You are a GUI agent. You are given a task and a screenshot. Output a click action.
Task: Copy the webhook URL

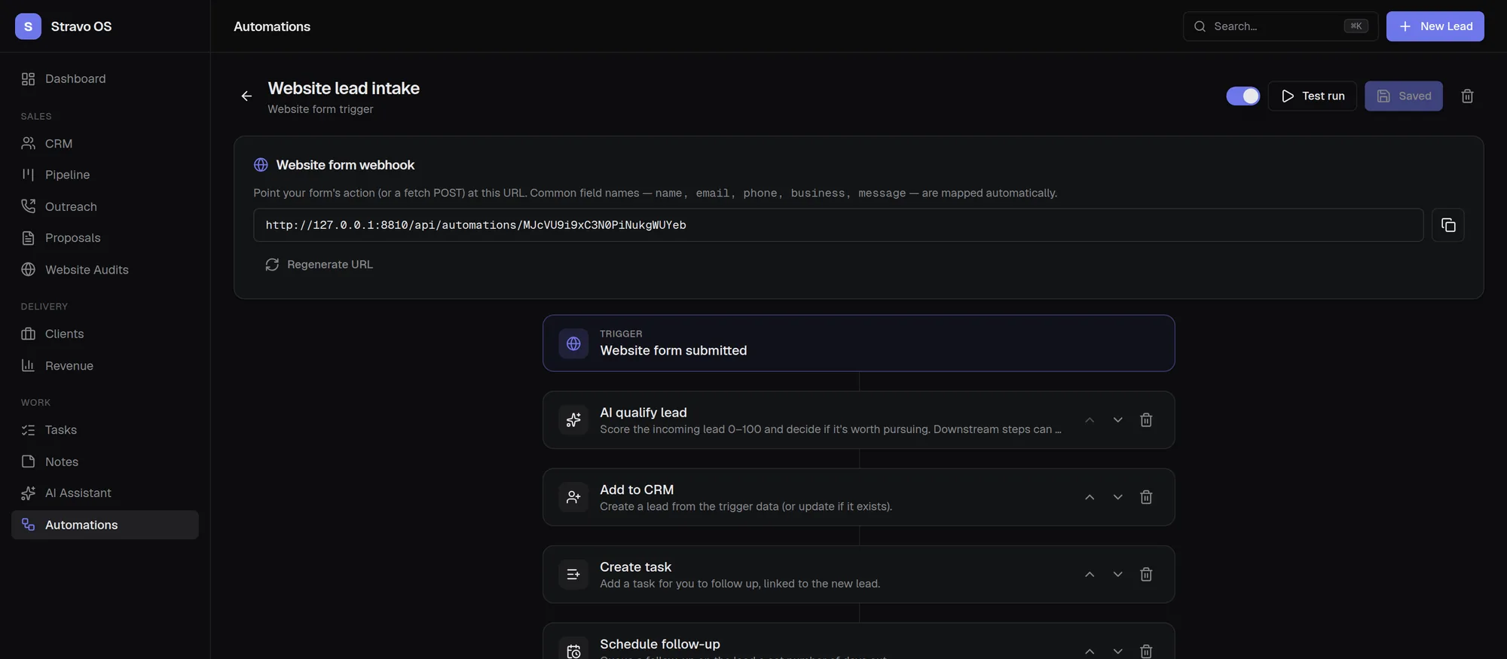tap(1447, 225)
